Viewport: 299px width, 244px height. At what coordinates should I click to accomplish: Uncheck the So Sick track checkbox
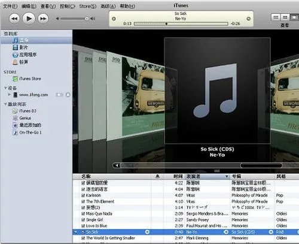coord(83,232)
